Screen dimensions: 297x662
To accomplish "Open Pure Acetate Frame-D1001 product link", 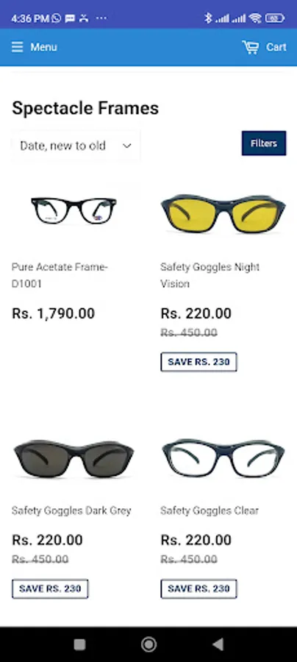I will click(x=60, y=275).
